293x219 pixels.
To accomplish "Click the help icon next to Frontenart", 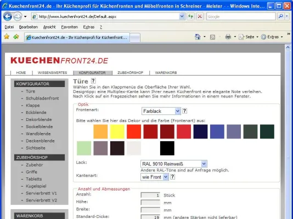I will [184, 111].
